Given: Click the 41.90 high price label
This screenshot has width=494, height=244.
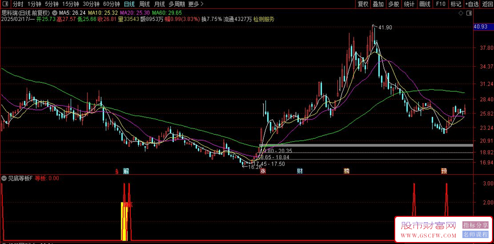Looking at the screenshot, I should pos(385,27).
